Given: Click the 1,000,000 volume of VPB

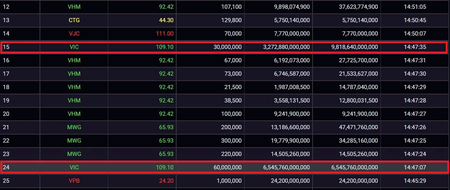Looking at the screenshot, I should coord(229,181).
